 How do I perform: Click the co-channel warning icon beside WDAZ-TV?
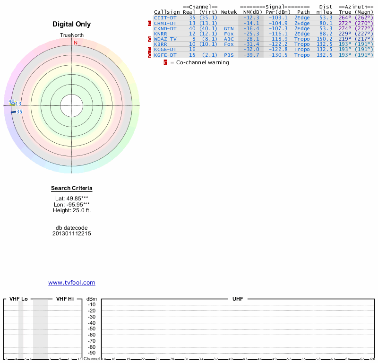point(150,39)
